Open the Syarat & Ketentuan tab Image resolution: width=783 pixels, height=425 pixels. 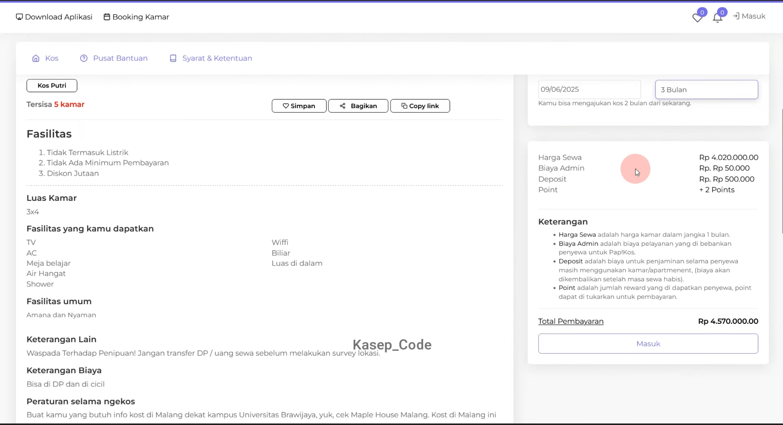coord(211,58)
